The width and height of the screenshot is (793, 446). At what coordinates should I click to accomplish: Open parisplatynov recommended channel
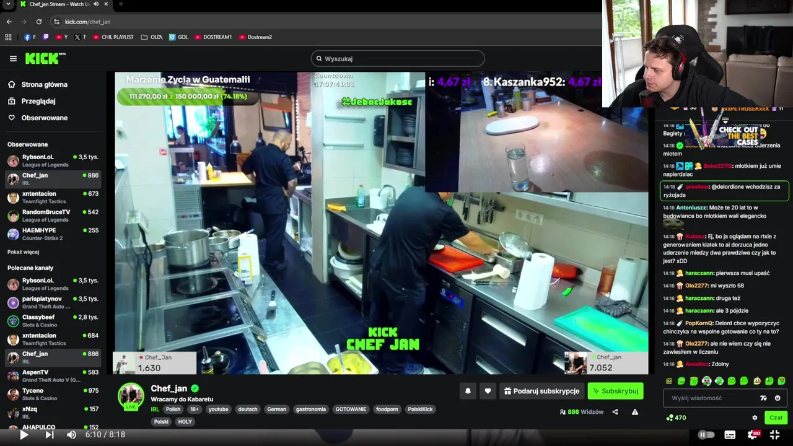click(x=53, y=302)
